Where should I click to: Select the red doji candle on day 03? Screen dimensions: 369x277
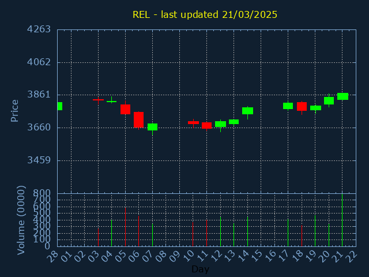[98, 100]
